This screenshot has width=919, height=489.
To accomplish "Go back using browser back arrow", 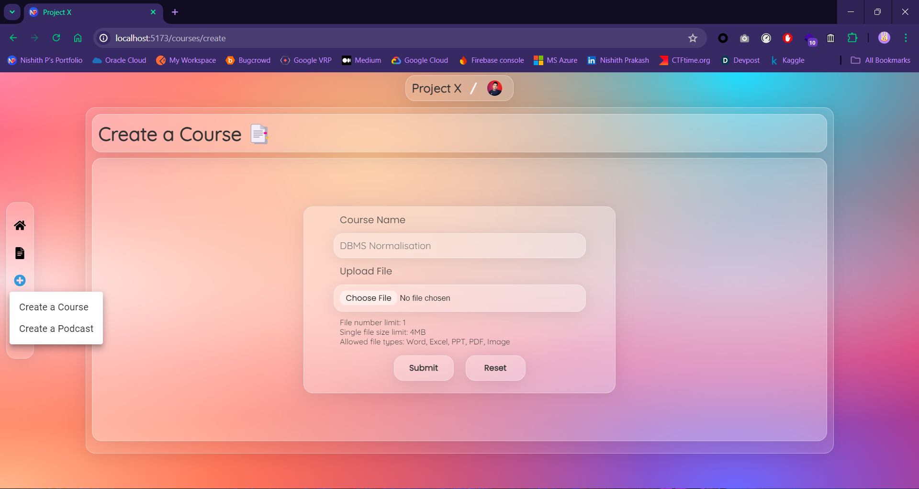I will pos(13,38).
